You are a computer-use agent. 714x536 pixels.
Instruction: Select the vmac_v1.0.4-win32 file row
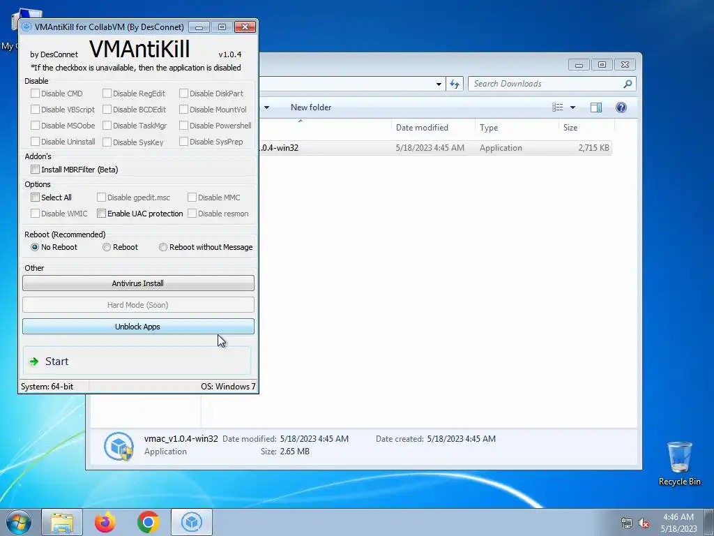point(434,148)
